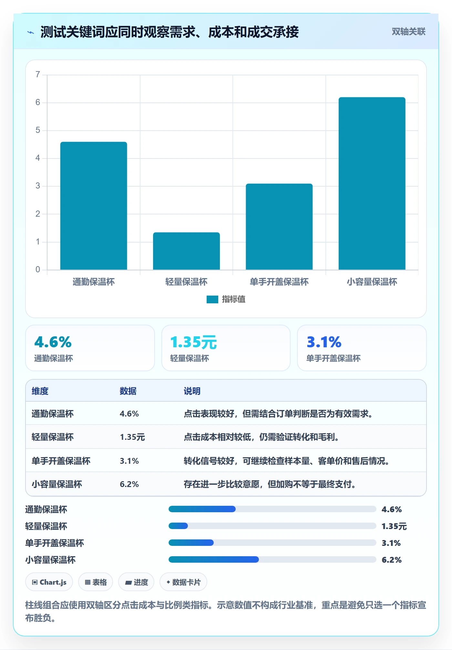Click the y-axis value 7

pos(38,75)
